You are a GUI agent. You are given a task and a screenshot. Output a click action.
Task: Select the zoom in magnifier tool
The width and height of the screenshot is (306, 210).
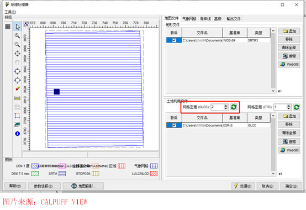coord(17,36)
